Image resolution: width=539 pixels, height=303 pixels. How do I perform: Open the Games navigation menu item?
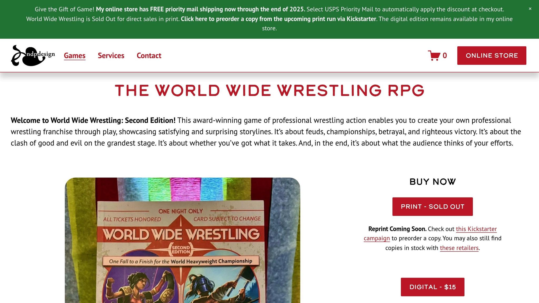(x=74, y=55)
